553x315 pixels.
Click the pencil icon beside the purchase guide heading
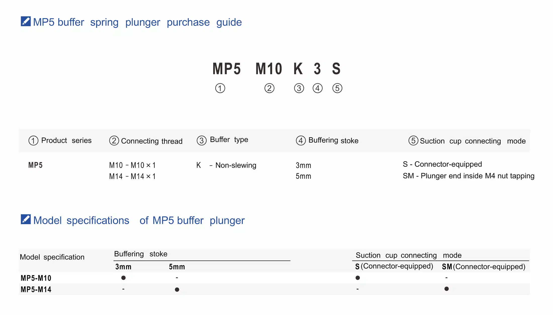click(26, 21)
